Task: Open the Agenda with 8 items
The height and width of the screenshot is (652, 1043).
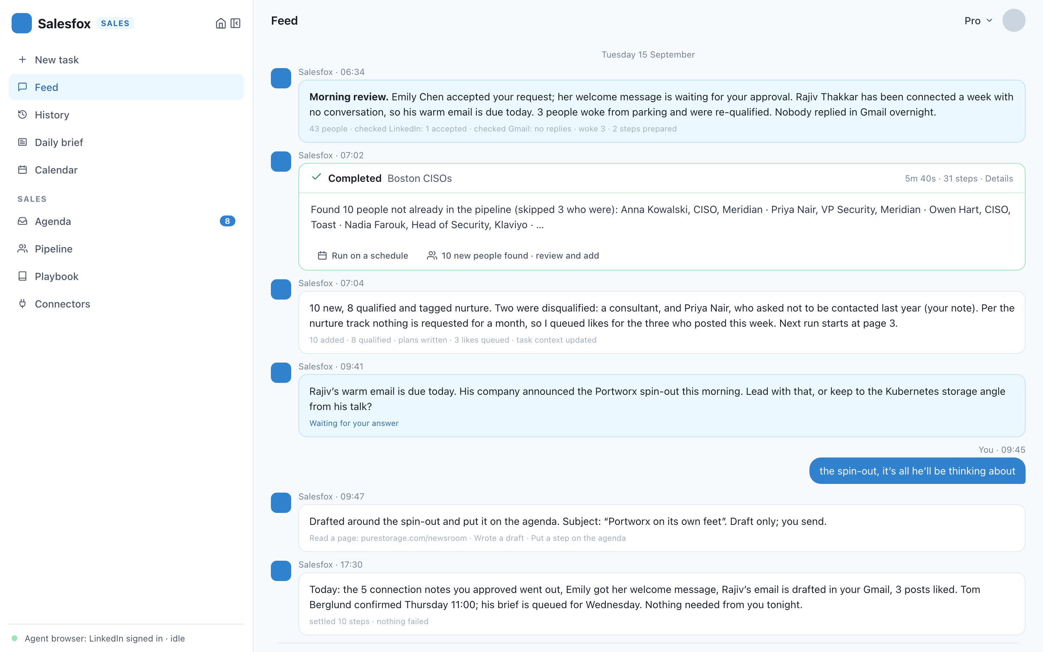Action: (126, 221)
